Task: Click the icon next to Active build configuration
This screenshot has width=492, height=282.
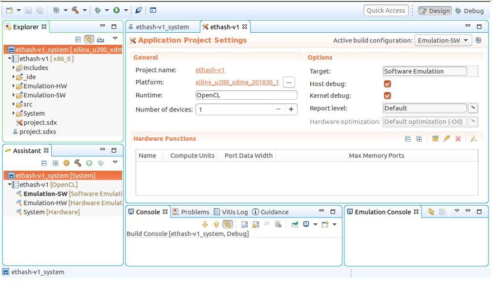Action: [478, 40]
